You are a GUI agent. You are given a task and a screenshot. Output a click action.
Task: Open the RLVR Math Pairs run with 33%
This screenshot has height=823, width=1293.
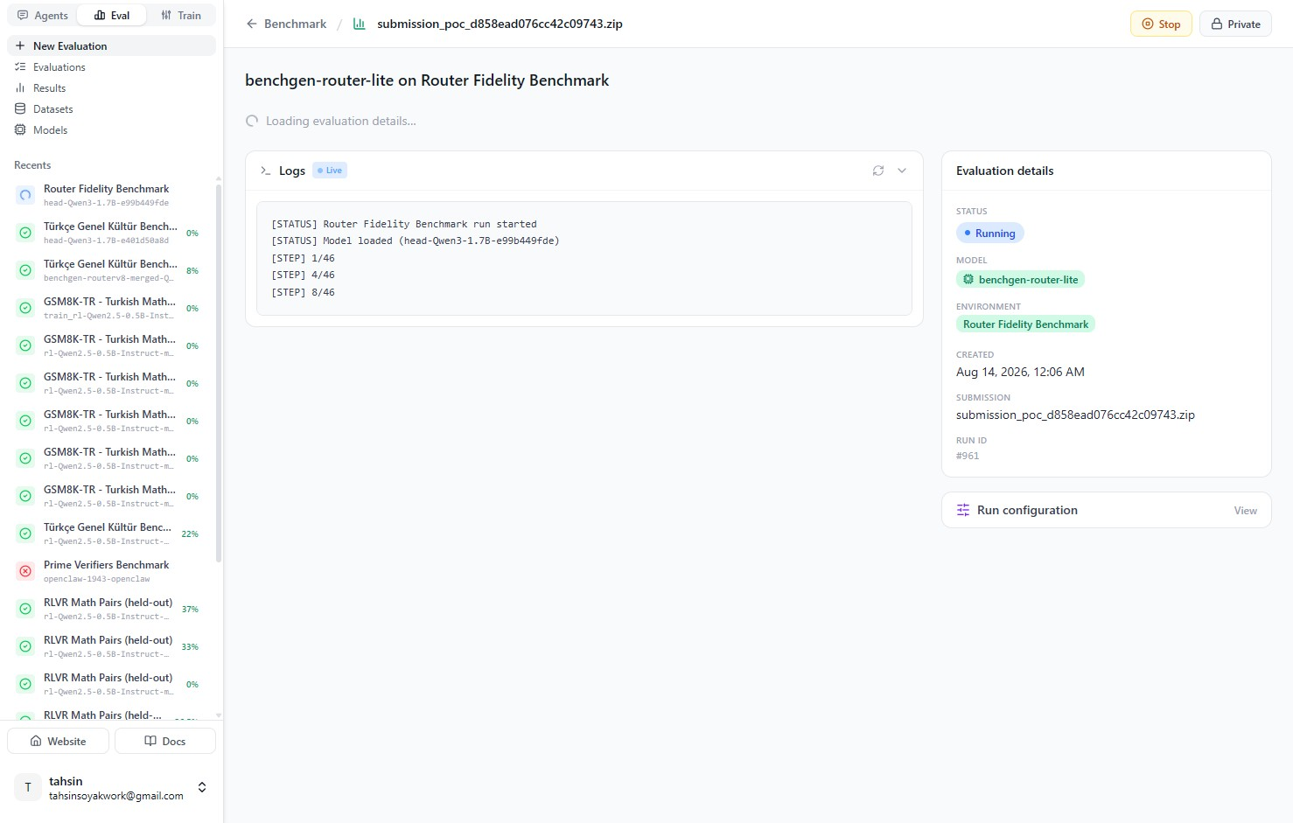[x=111, y=646]
